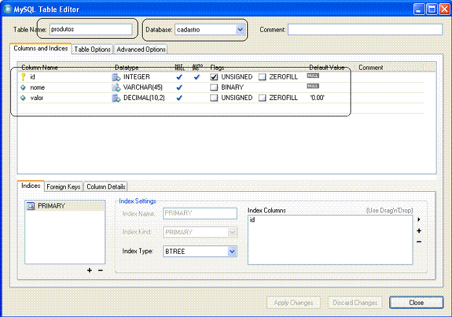Click the Comment column header in grid
Viewport: 452px width, 317px height.
[x=371, y=67]
